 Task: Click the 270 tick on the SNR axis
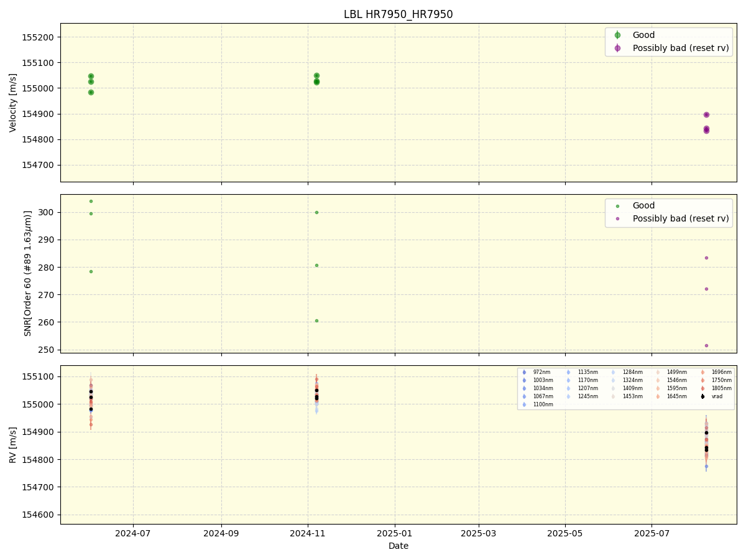(x=47, y=294)
